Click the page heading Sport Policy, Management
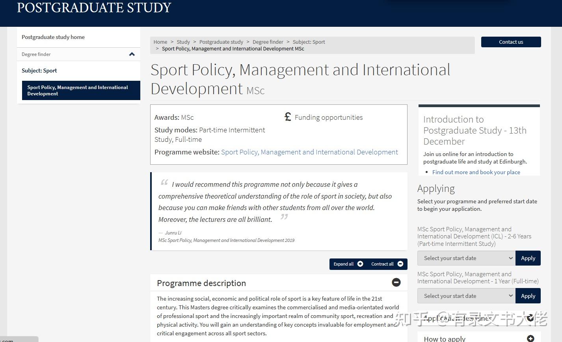Image resolution: width=562 pixels, height=342 pixels. click(x=300, y=79)
